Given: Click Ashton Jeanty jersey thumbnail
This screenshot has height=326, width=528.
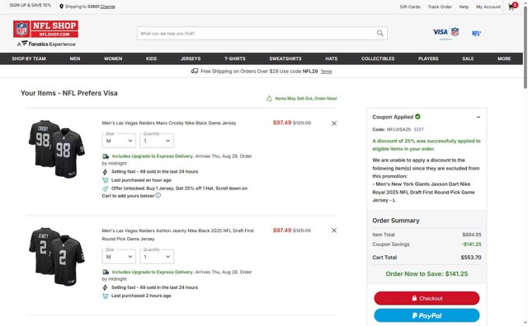Looking at the screenshot, I should point(57,257).
